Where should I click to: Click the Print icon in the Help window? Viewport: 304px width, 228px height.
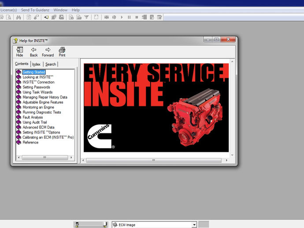[x=62, y=52]
